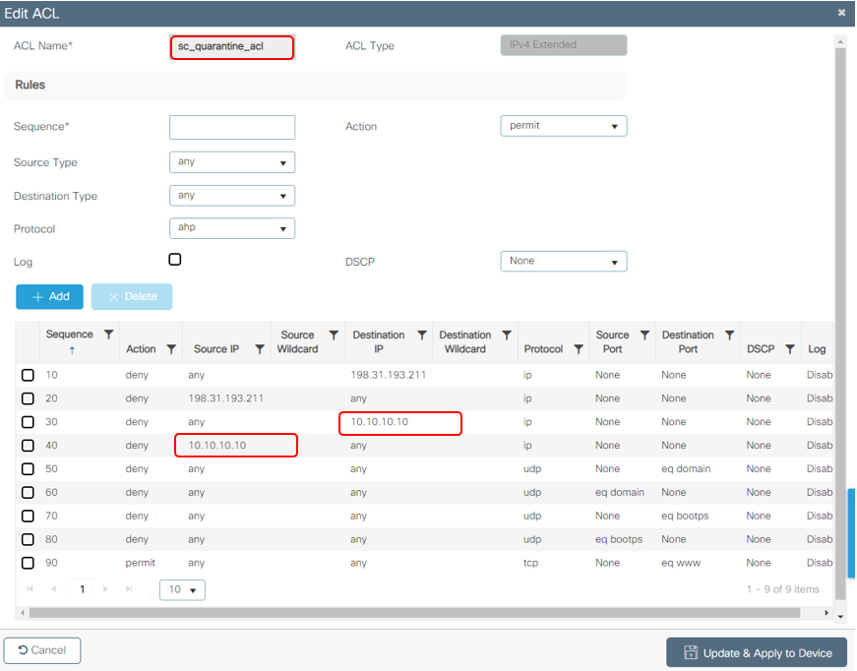
Task: Select rule with sequence 20
Action: pos(28,398)
